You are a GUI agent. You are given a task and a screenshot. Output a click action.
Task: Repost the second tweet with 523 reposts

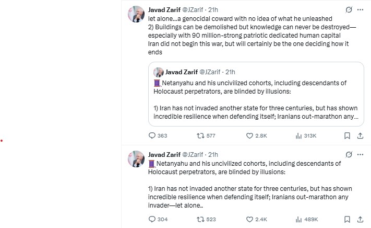(x=200, y=219)
